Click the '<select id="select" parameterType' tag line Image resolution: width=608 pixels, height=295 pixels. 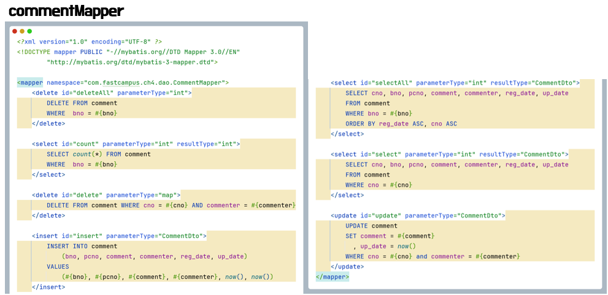coord(450,155)
